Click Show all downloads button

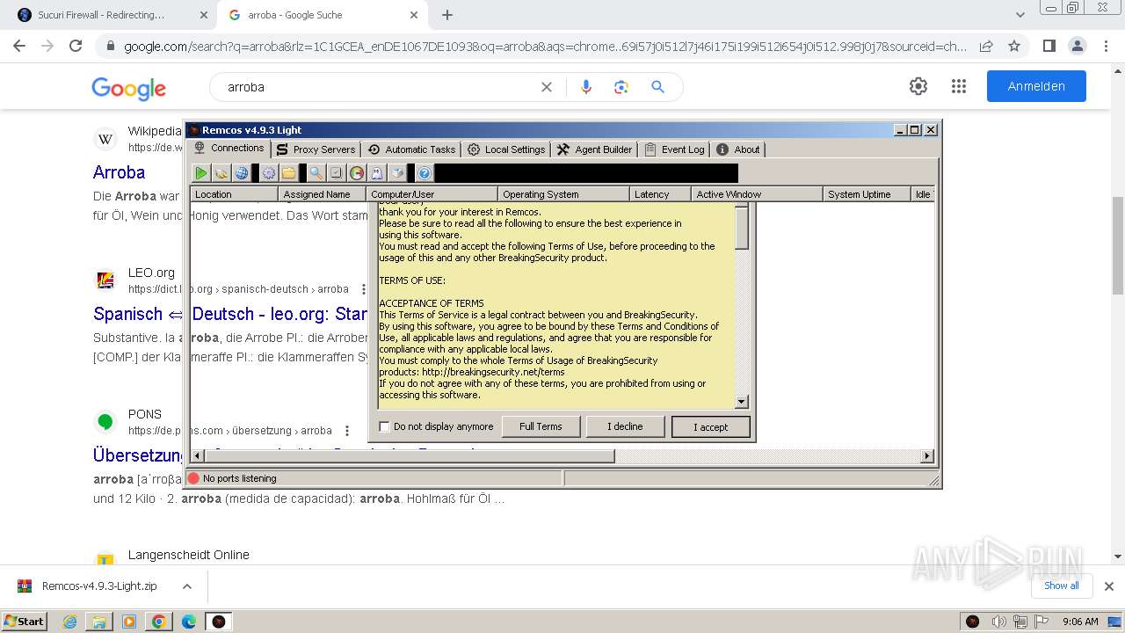pos(1062,586)
